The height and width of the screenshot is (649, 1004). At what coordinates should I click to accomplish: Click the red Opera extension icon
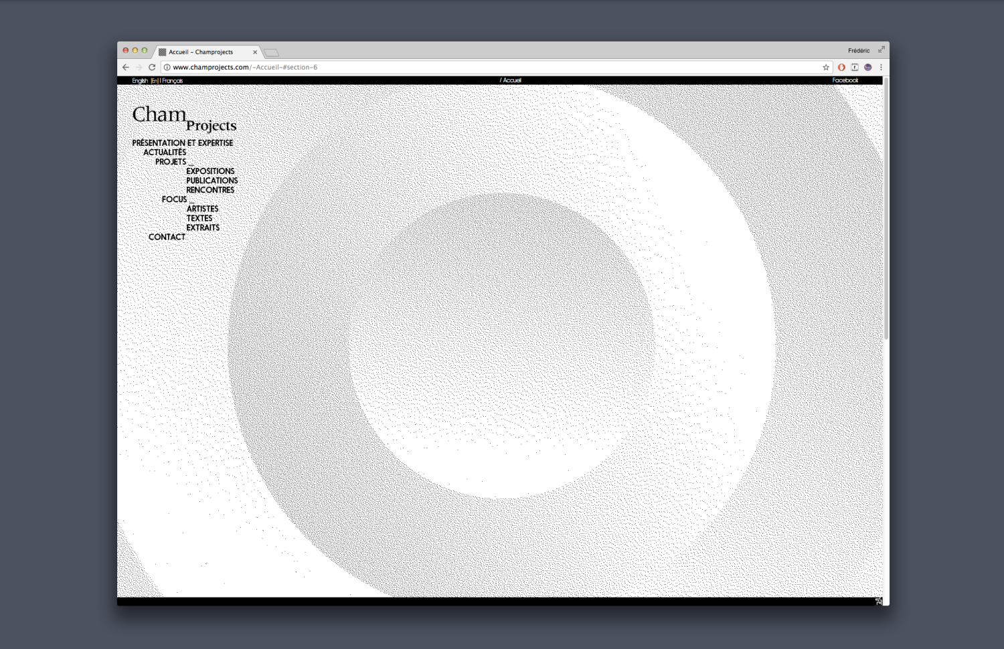841,67
